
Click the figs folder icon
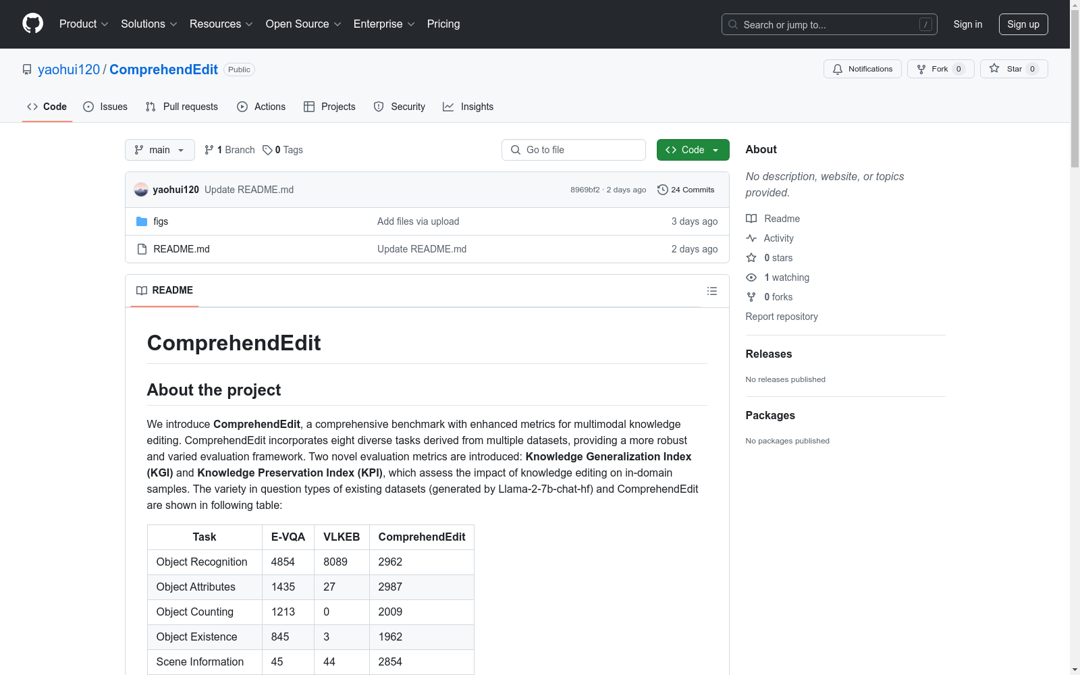click(x=142, y=221)
